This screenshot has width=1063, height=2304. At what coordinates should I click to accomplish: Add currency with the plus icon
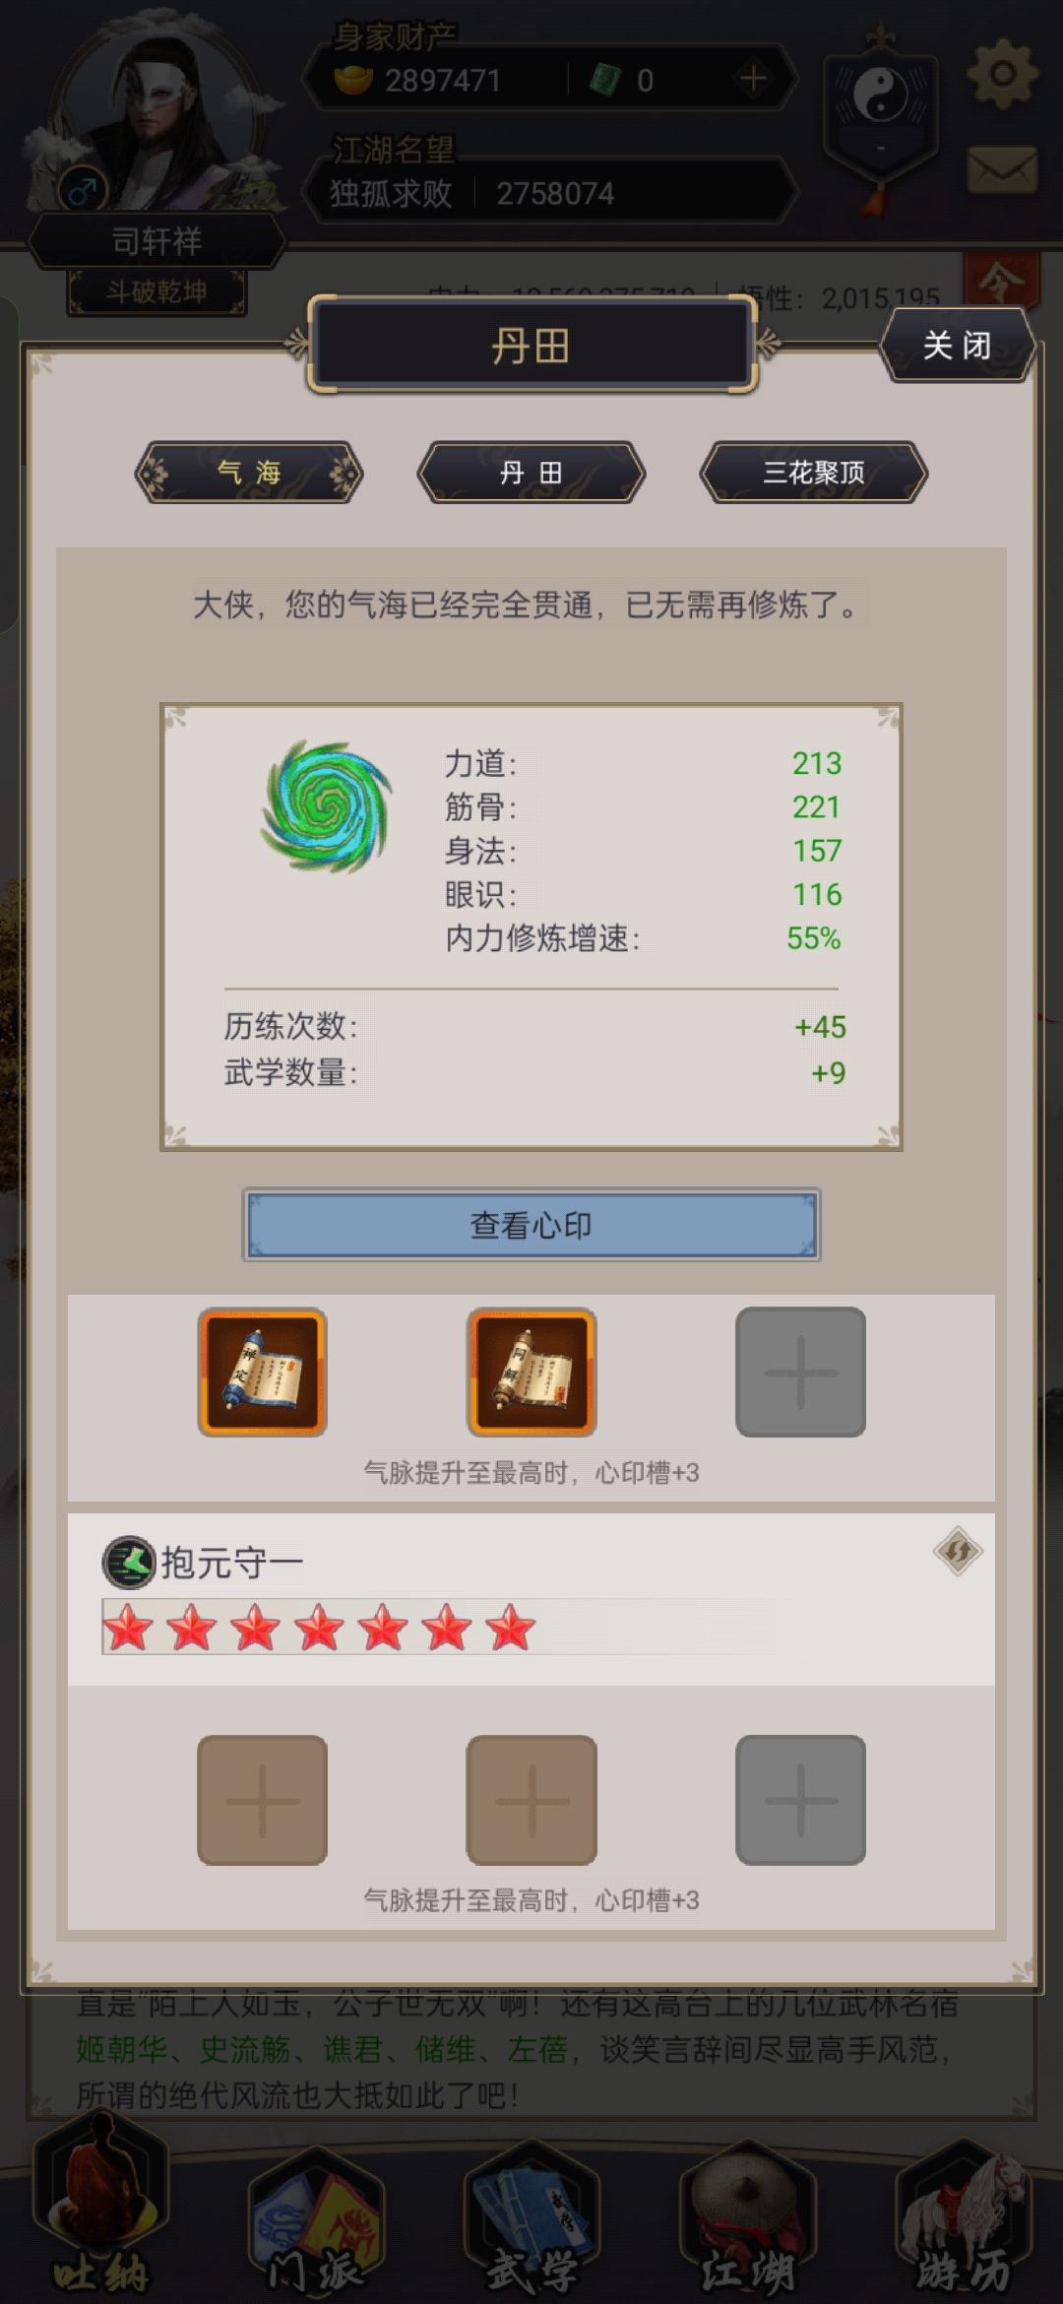(753, 79)
